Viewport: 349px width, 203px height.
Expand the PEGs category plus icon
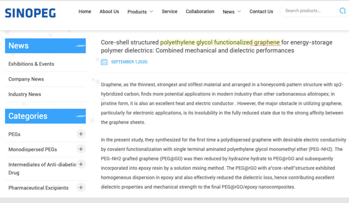pos(81,134)
